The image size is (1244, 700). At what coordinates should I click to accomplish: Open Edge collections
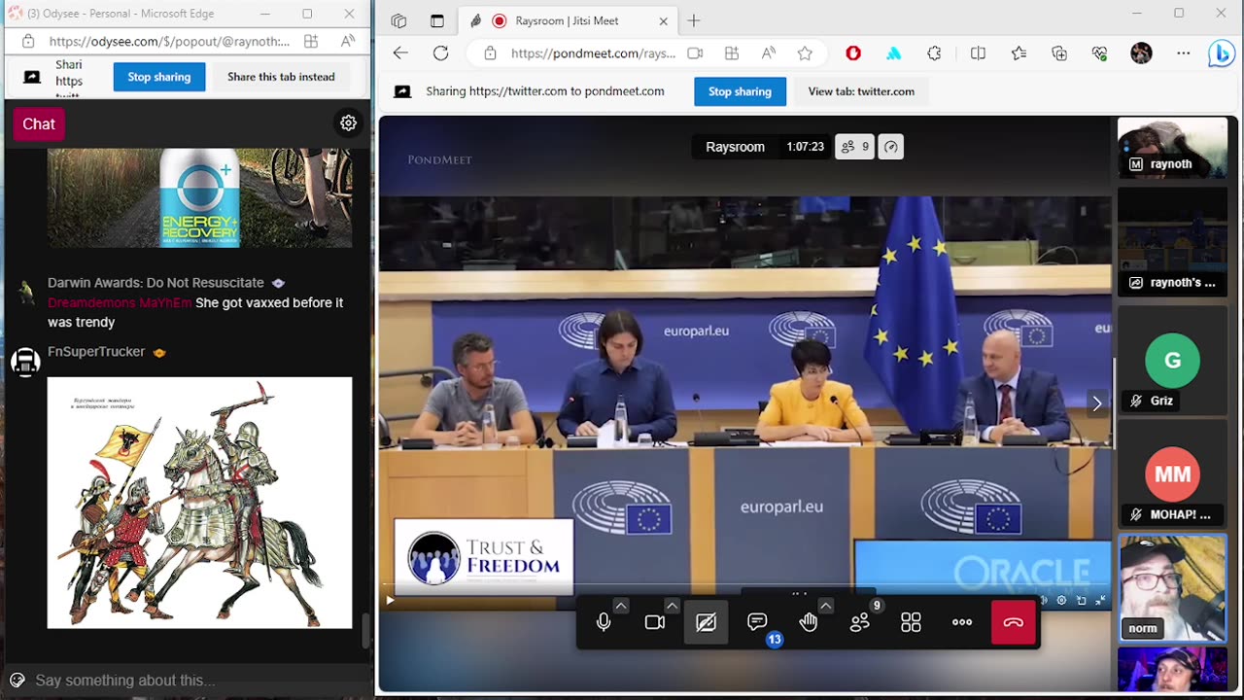(x=1059, y=53)
